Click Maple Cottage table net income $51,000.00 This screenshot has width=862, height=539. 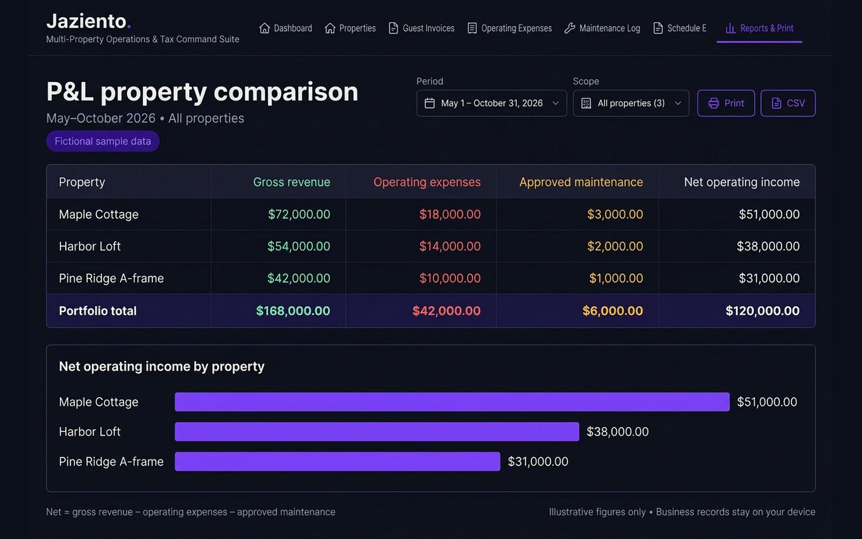click(769, 215)
